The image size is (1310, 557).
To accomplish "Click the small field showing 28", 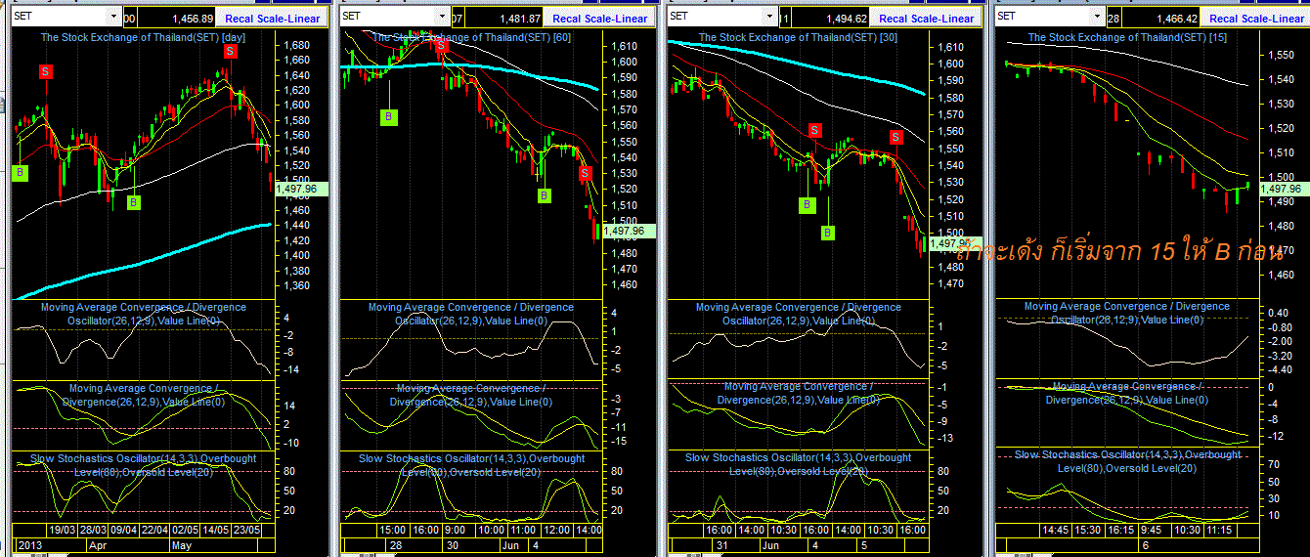I will (x=1113, y=19).
